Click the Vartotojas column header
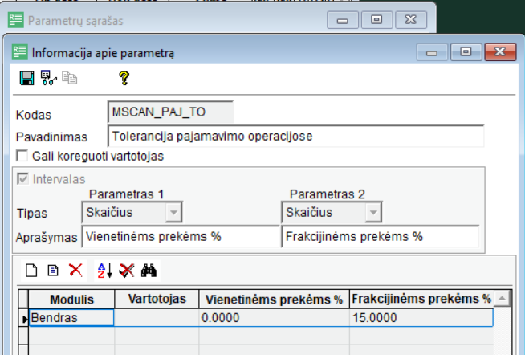Screen dimensions: 525x355 pyautogui.click(x=157, y=299)
